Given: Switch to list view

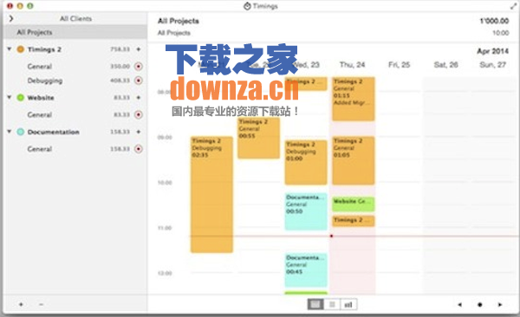Looking at the screenshot, I should coord(332,304).
